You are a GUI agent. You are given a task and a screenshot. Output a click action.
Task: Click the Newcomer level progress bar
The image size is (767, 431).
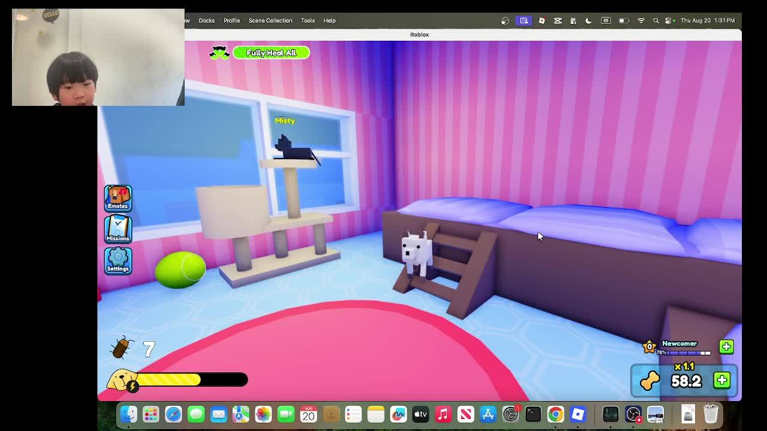click(688, 353)
